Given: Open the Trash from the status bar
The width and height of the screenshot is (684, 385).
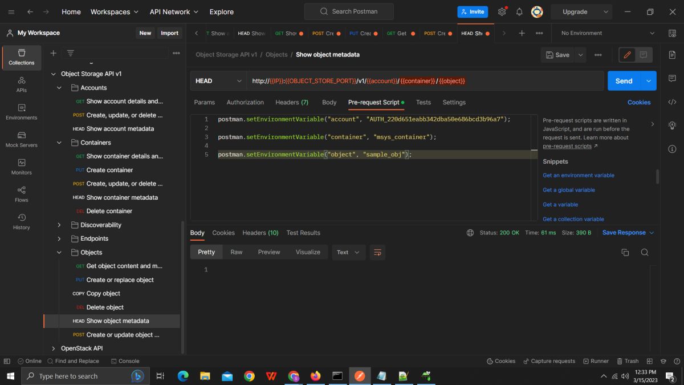Looking at the screenshot, I should pos(627,361).
